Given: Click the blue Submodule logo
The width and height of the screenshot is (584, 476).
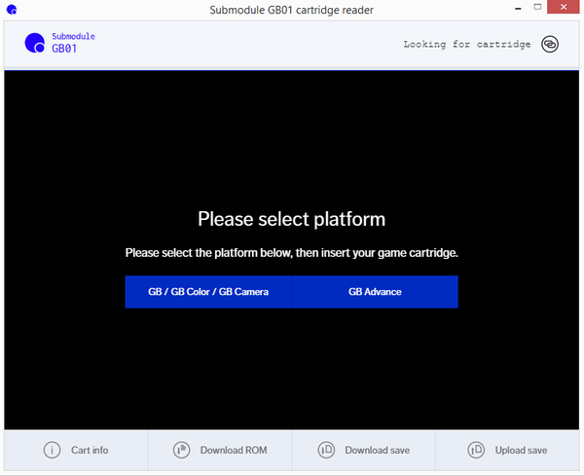Looking at the screenshot, I should (35, 43).
